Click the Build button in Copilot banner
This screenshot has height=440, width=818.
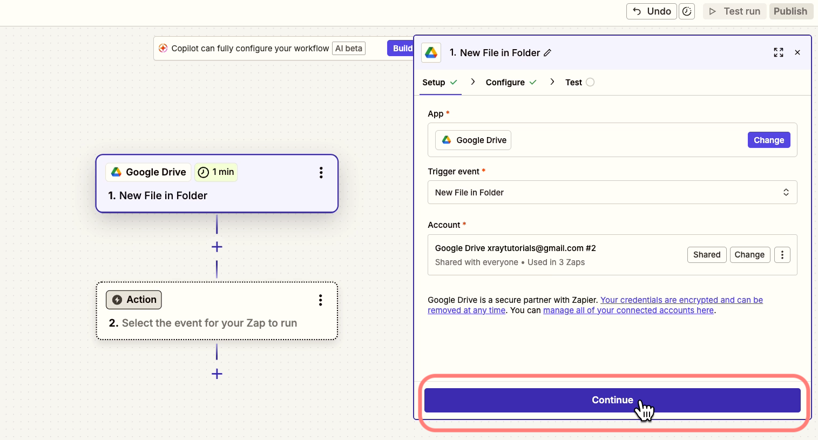click(401, 48)
